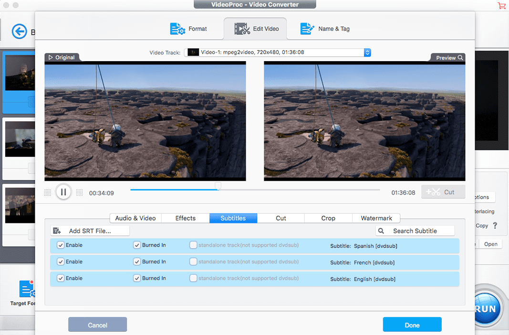
Task: Click the Spanish [dvdsub] subtitle label
Action: pyautogui.click(x=375, y=246)
